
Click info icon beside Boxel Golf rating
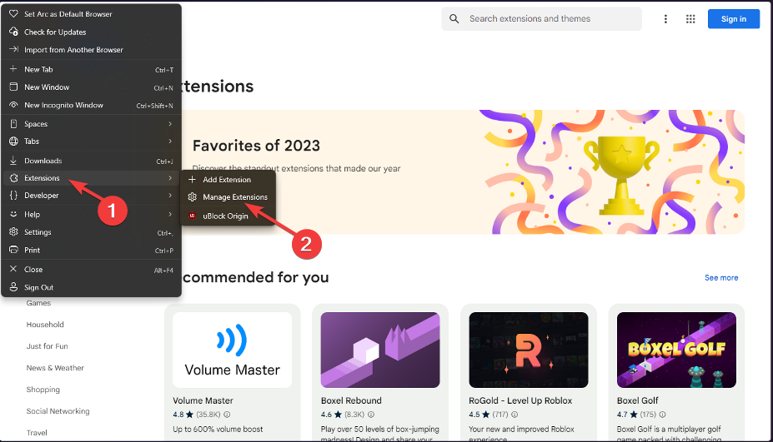click(x=663, y=415)
